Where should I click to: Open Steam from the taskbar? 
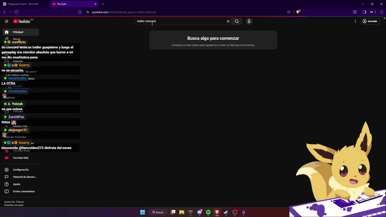[226, 212]
